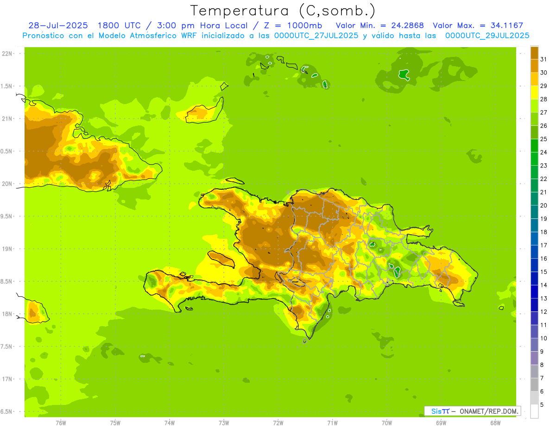Pick the legend swatch between 27 and 28

(534, 106)
